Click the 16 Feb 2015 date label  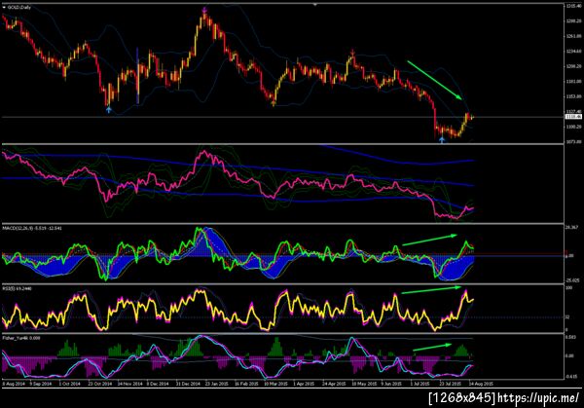click(246, 384)
